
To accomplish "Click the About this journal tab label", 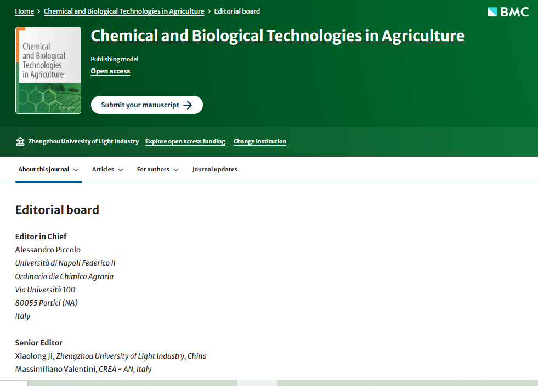I will (x=44, y=170).
